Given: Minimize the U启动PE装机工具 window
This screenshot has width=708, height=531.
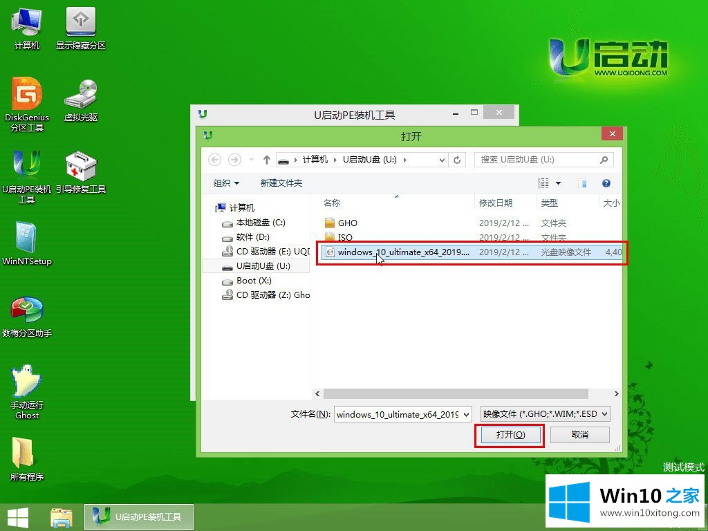Looking at the screenshot, I should [x=456, y=113].
